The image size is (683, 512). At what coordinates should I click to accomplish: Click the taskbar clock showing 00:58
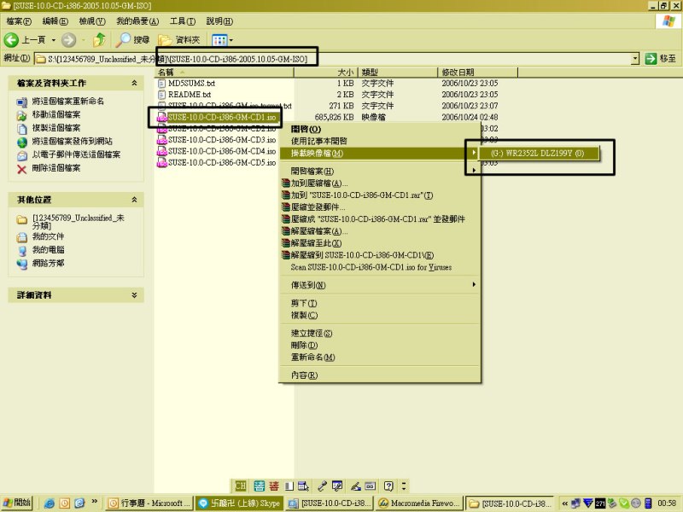coord(667,503)
